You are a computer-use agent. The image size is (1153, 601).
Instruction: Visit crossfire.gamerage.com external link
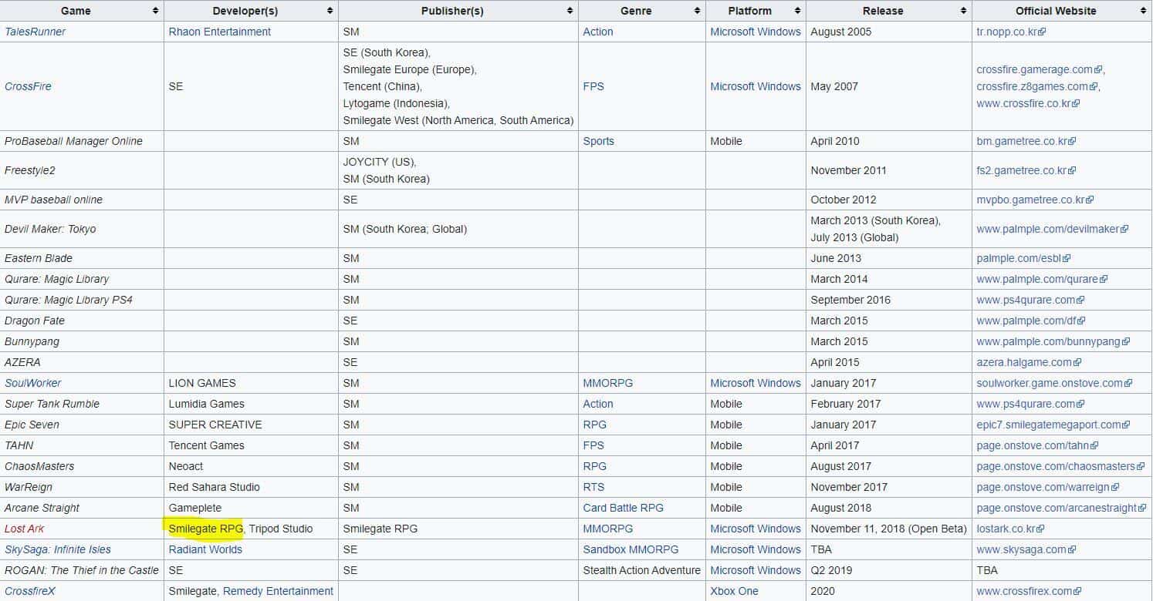[1040, 69]
